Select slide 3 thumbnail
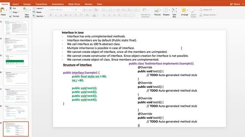 click(x=16, y=28)
